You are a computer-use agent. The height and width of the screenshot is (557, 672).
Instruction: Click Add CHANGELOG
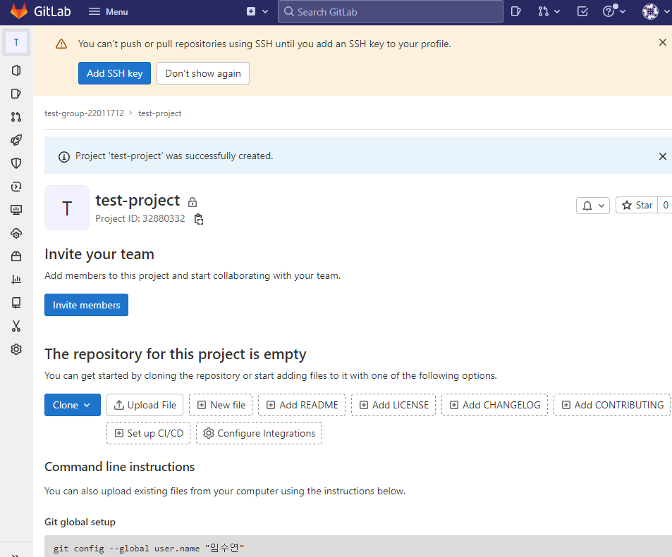click(x=494, y=405)
